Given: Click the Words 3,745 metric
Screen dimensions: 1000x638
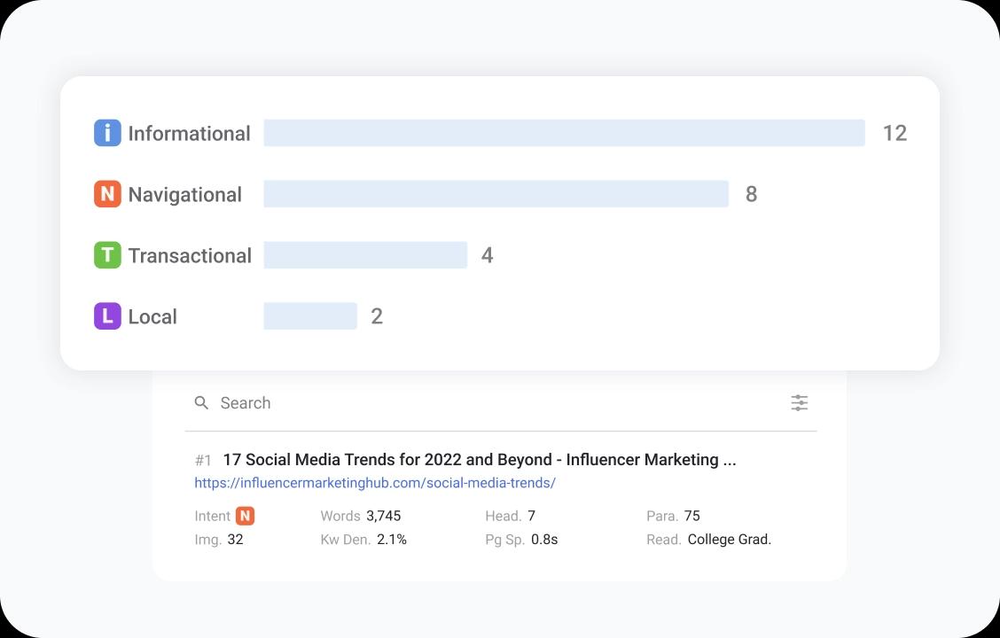Looking at the screenshot, I should point(361,516).
